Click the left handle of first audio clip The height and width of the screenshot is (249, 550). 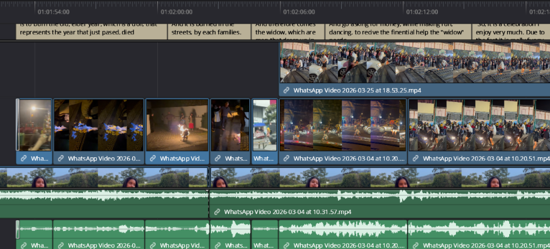click(x=18, y=230)
